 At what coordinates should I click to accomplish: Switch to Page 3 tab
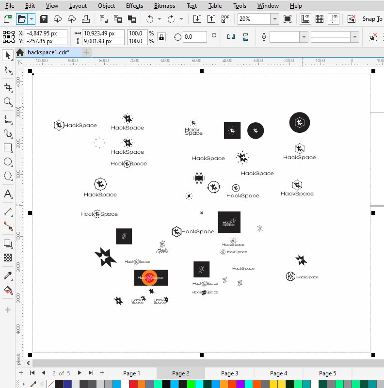229,373
